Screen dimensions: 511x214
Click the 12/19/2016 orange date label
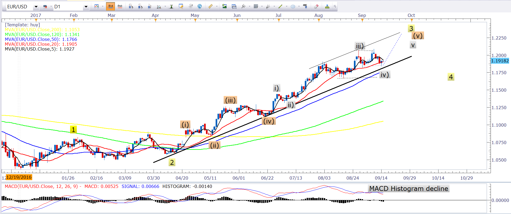point(19,177)
